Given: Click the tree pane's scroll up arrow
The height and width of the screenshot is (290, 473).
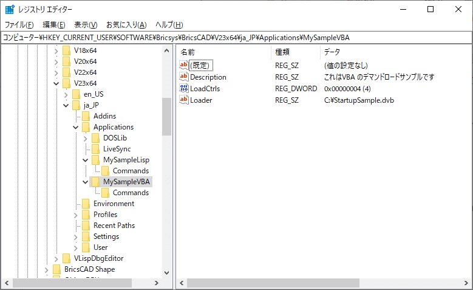Looking at the screenshot, I should 166,50.
